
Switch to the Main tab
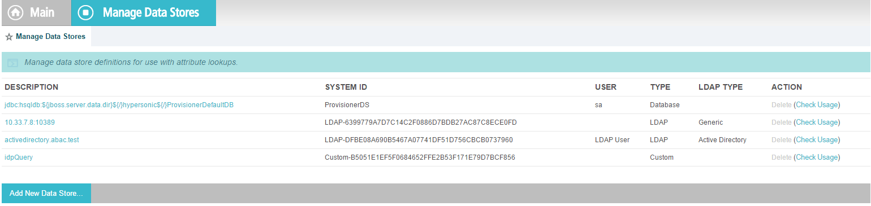36,12
